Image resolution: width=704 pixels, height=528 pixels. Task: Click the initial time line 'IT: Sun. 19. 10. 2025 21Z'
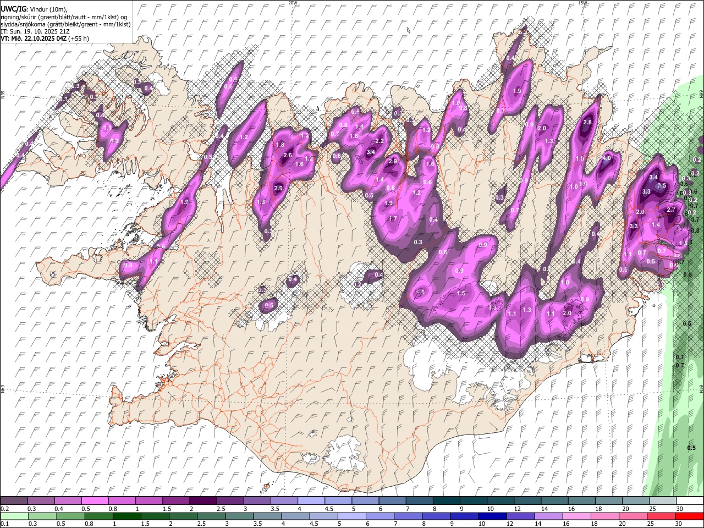35,31
